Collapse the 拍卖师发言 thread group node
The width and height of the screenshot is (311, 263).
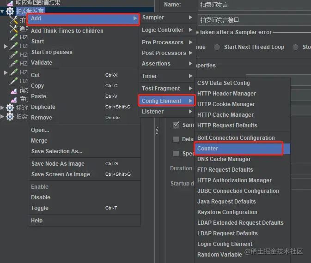click(2, 11)
